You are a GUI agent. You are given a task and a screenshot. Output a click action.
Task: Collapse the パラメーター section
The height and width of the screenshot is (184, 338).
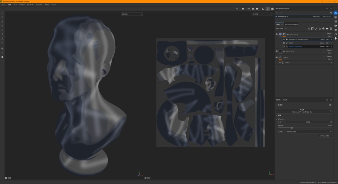[x=277, y=119]
